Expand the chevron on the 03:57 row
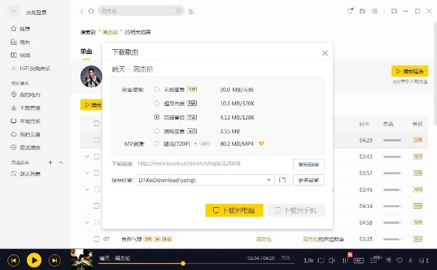This screenshot has height=270, width=437. click(x=87, y=173)
